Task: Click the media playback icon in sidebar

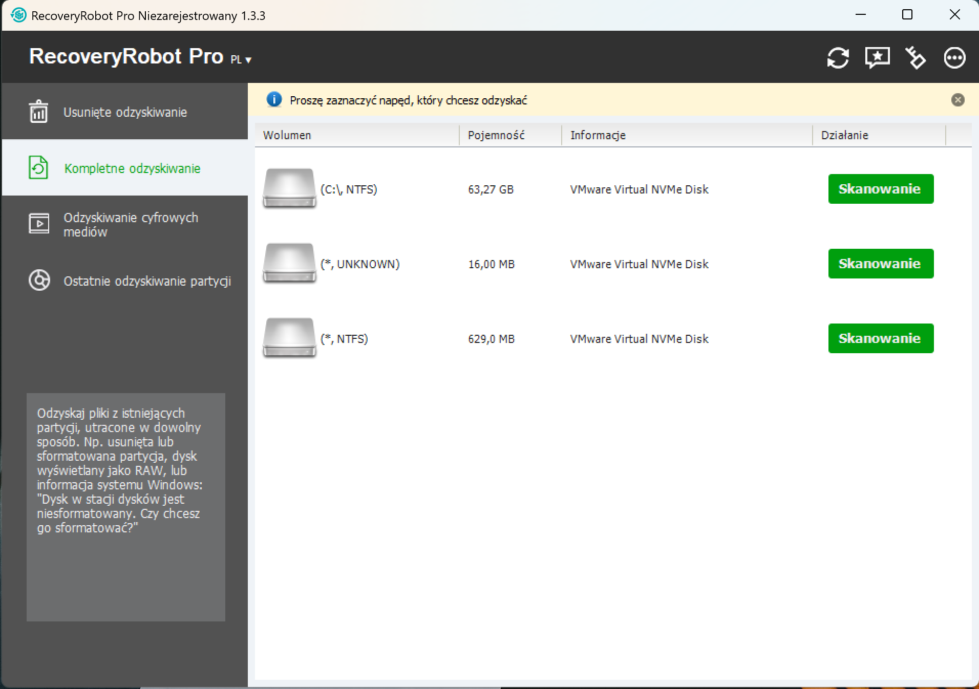Action: tap(39, 224)
